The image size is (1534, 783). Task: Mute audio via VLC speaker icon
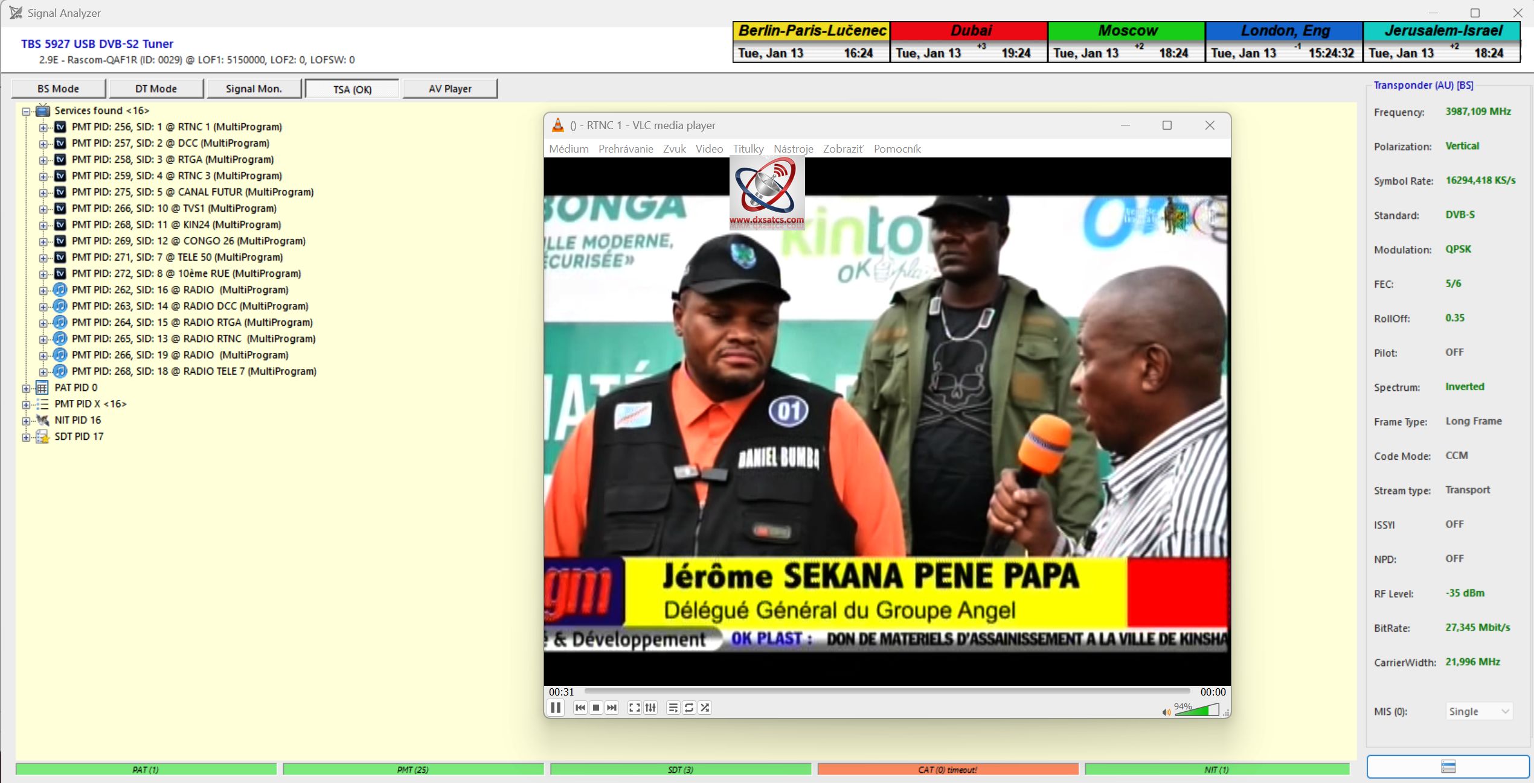point(1166,712)
